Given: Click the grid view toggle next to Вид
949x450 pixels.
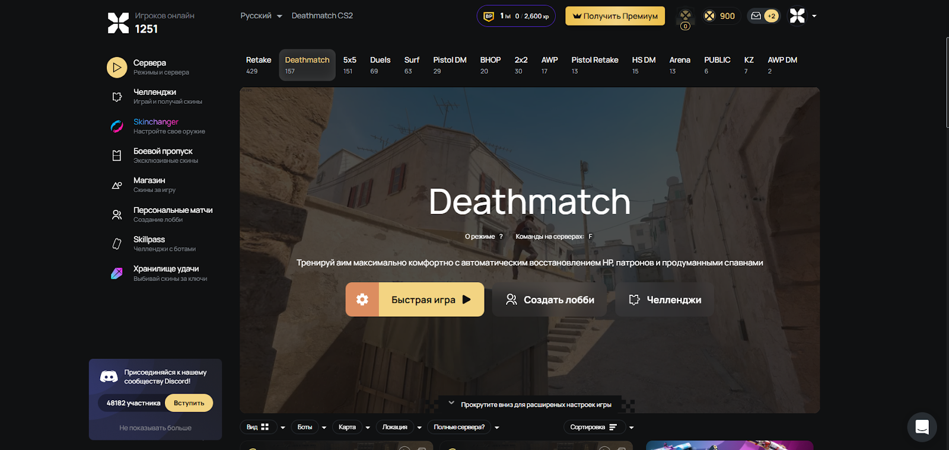Looking at the screenshot, I should point(265,427).
